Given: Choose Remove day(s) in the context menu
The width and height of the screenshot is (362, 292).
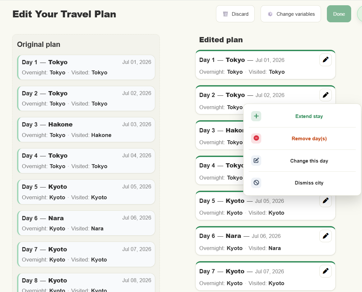Looking at the screenshot, I should click(x=309, y=138).
